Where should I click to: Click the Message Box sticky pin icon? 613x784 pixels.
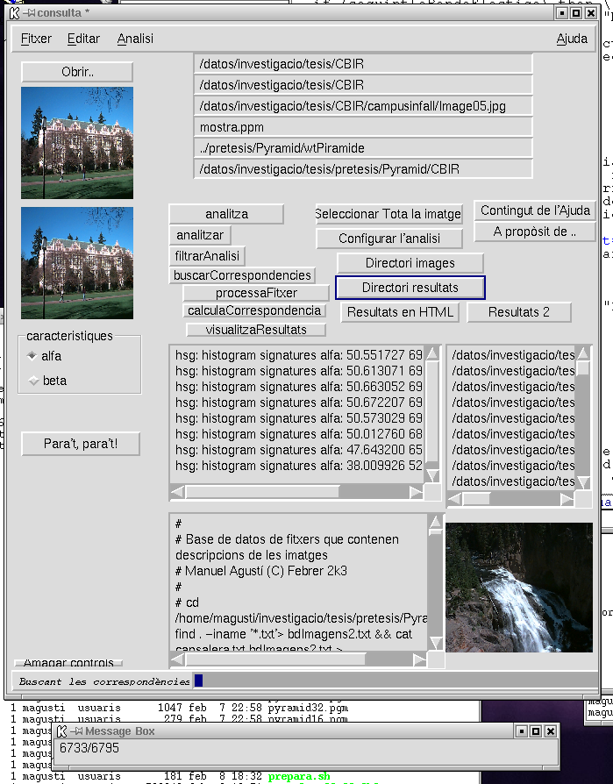77,731
